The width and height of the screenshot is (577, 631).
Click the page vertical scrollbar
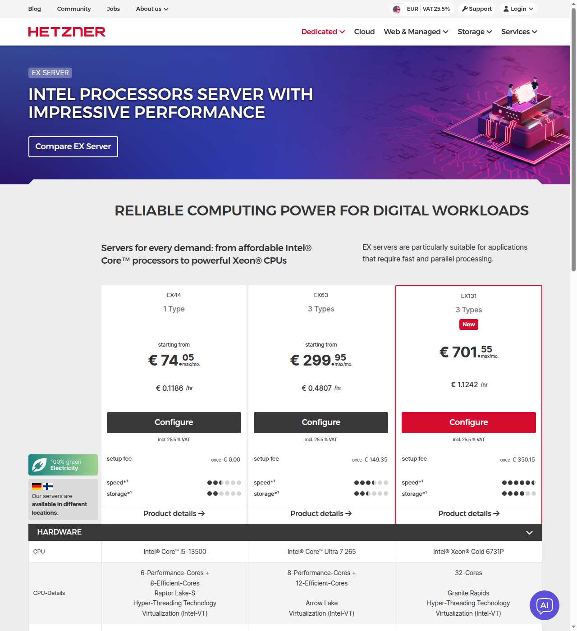(573, 140)
